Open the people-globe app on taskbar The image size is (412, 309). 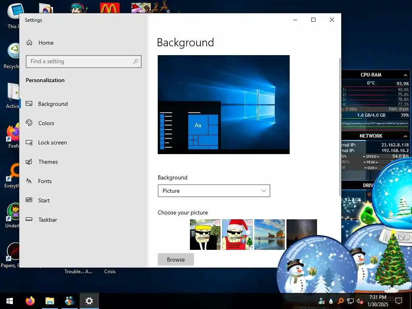click(x=70, y=301)
